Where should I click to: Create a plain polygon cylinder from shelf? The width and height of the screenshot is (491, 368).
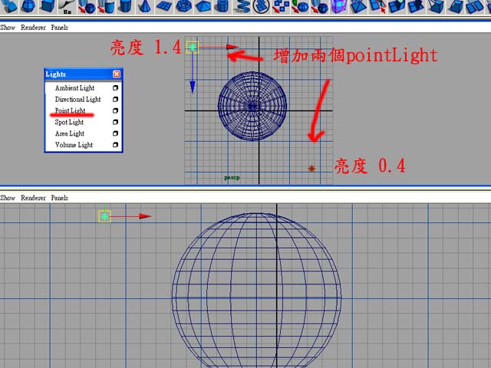pyautogui.click(x=124, y=6)
